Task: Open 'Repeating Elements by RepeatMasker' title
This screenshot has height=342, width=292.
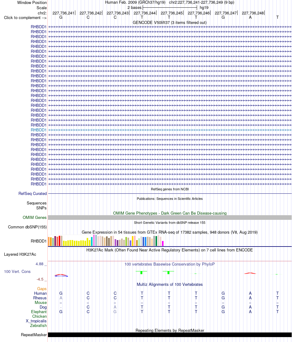Action: [170, 330]
